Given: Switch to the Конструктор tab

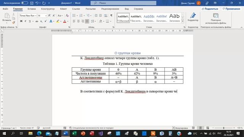Looking at the screenshot, I should (48, 9).
